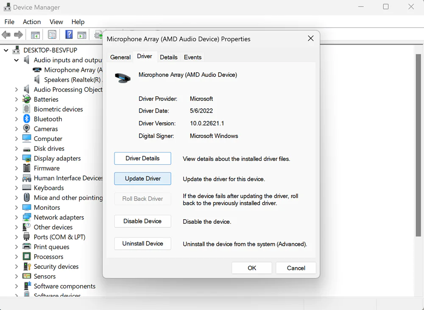
Task: Click the Forward arrow toolbar icon
Action: [18, 35]
